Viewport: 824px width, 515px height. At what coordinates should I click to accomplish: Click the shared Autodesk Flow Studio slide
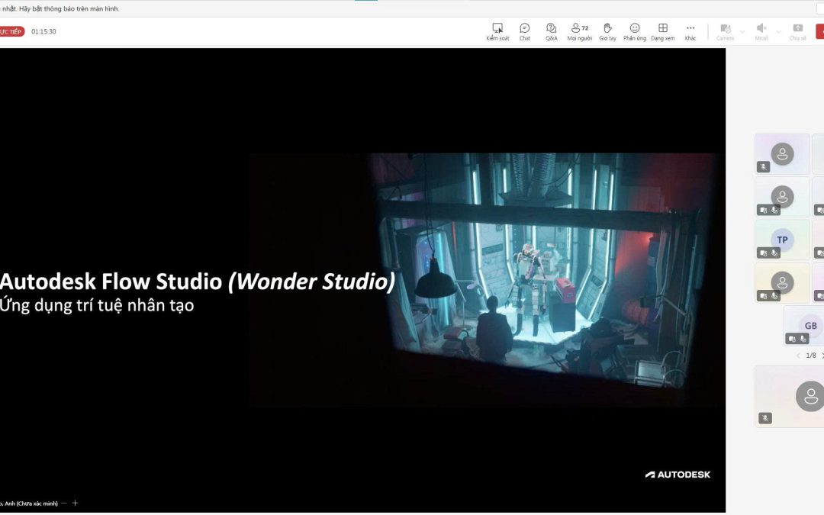click(362, 280)
